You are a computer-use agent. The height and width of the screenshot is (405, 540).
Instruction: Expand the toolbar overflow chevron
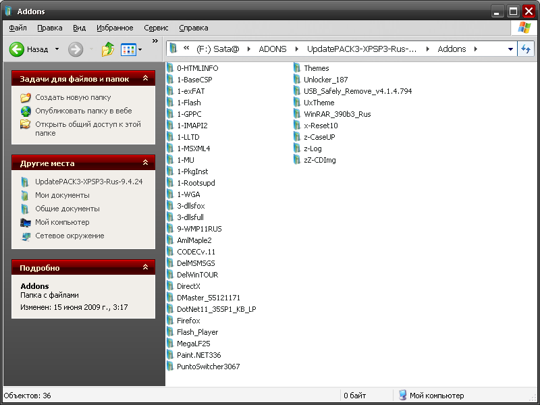[155, 41]
